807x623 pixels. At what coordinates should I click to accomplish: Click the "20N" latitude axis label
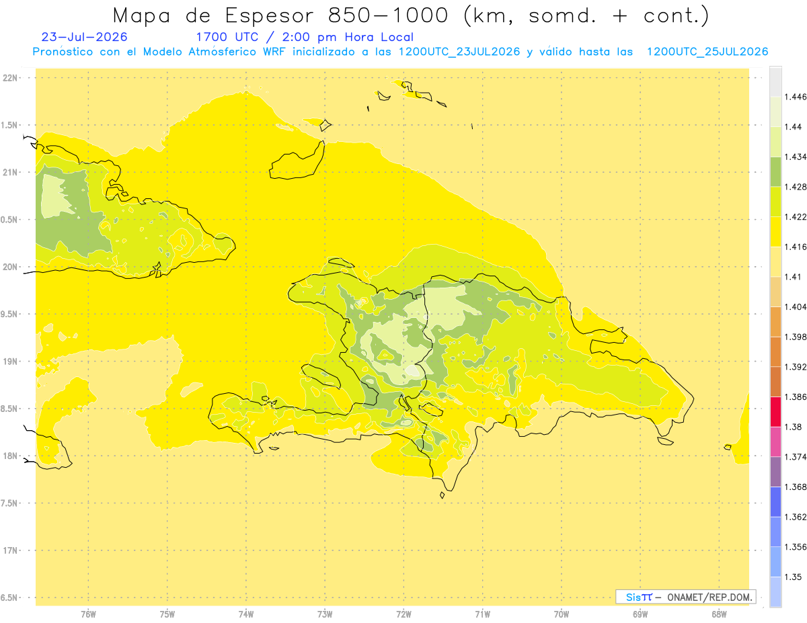10,267
